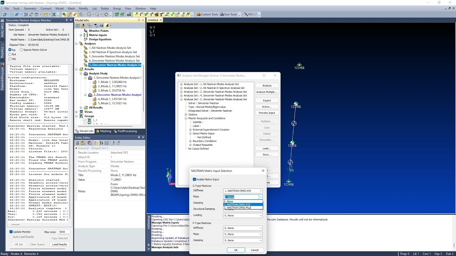Open the Geometry menu

tap(30, 9)
